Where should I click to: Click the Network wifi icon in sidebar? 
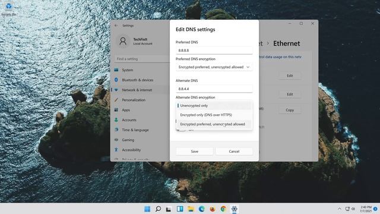pyautogui.click(x=116, y=90)
